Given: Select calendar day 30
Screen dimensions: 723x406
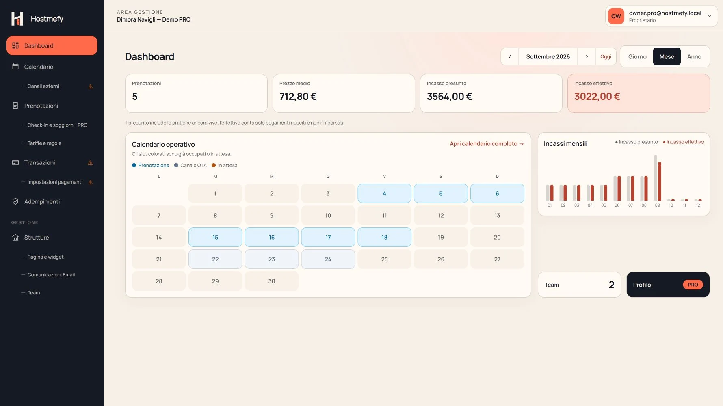Looking at the screenshot, I should 272,281.
